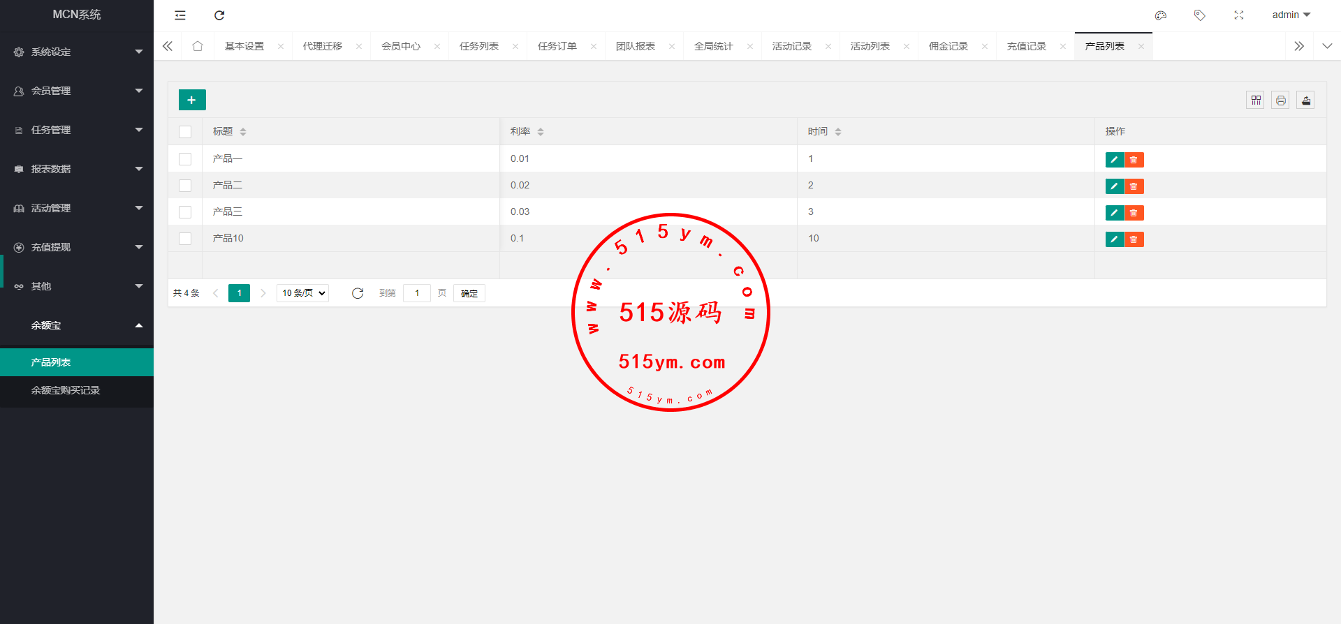Viewport: 1341px width, 624px height.
Task: Click the green add product button
Action: point(192,100)
